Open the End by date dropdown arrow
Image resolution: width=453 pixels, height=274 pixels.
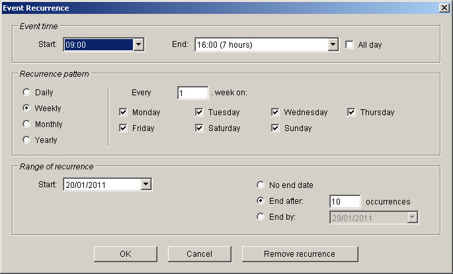point(413,218)
